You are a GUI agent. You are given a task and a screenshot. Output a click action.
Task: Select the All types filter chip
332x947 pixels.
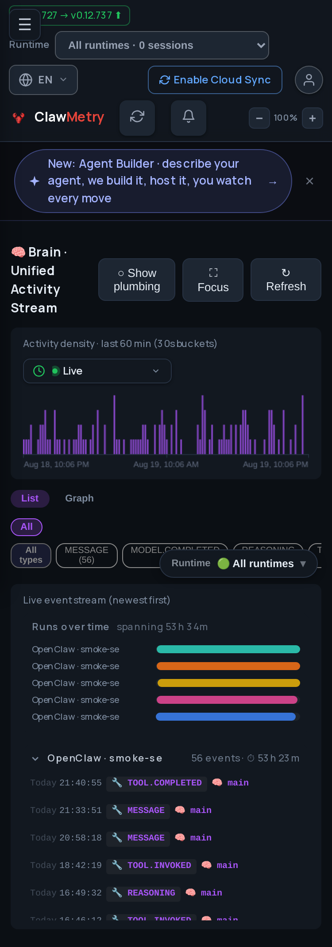coord(31,555)
